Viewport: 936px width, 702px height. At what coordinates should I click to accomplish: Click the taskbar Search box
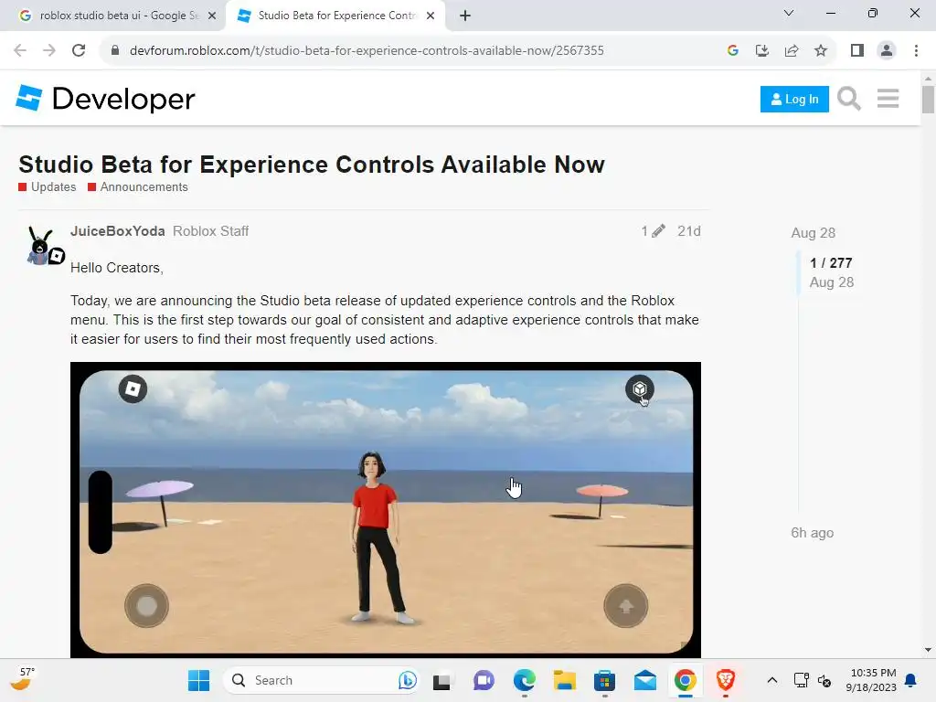click(x=320, y=680)
